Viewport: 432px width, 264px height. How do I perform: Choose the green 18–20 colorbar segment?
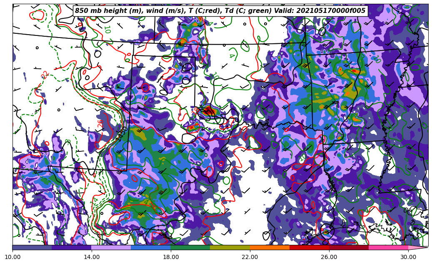click(x=190, y=247)
